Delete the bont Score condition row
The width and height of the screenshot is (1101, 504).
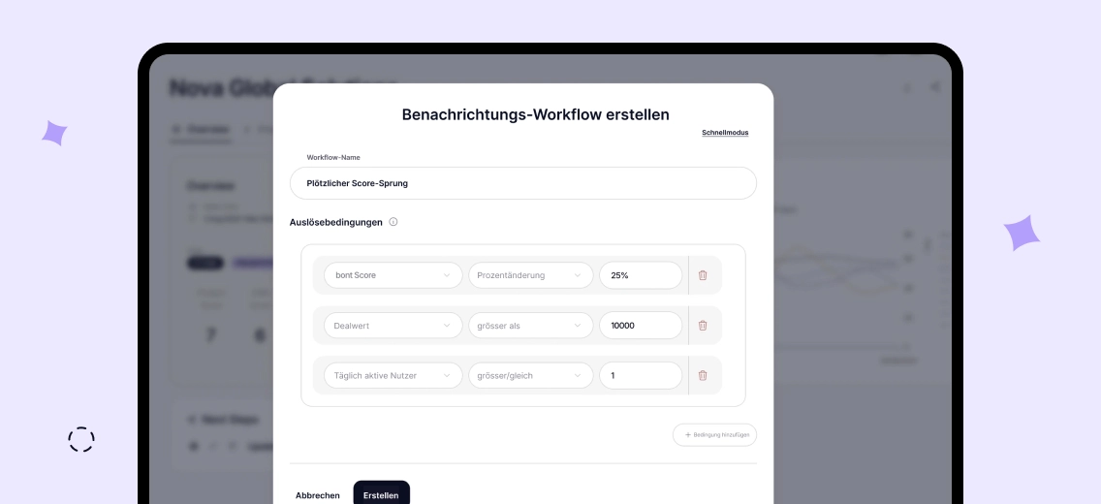pyautogui.click(x=703, y=275)
